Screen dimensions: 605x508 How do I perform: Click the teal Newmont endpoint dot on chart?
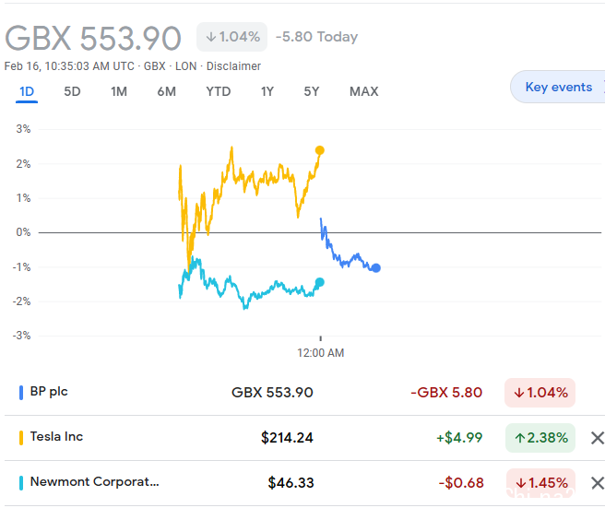[319, 282]
